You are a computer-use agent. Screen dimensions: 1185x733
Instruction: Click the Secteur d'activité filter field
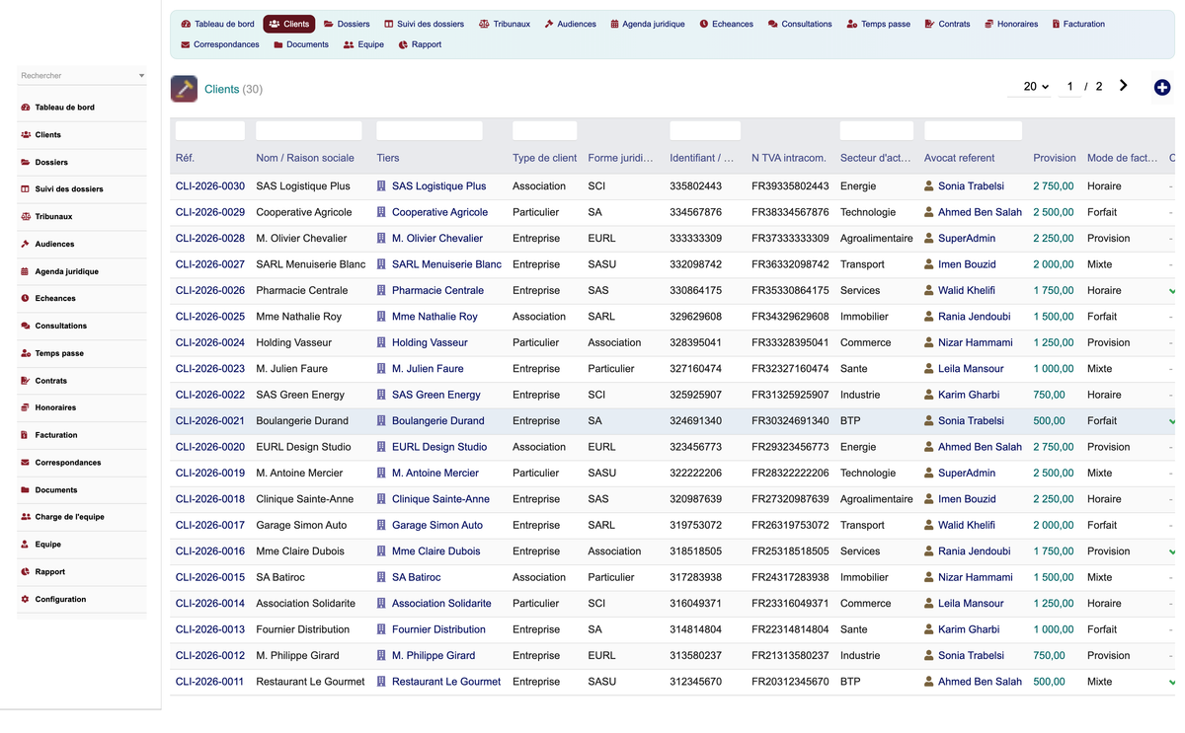(877, 130)
